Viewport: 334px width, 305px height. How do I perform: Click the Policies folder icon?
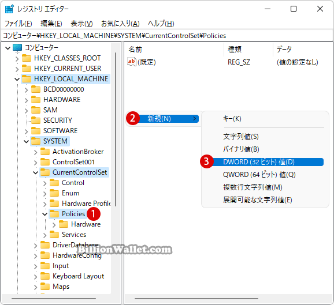tap(54, 213)
